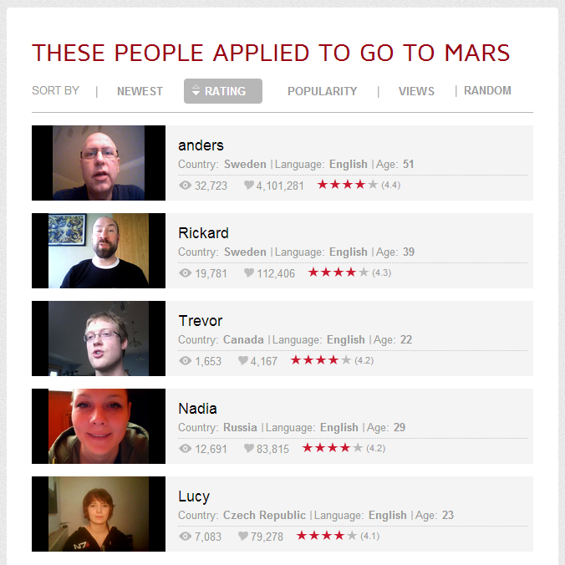Rate anders using the star rating
This screenshot has width=565, height=565.
[348, 185]
